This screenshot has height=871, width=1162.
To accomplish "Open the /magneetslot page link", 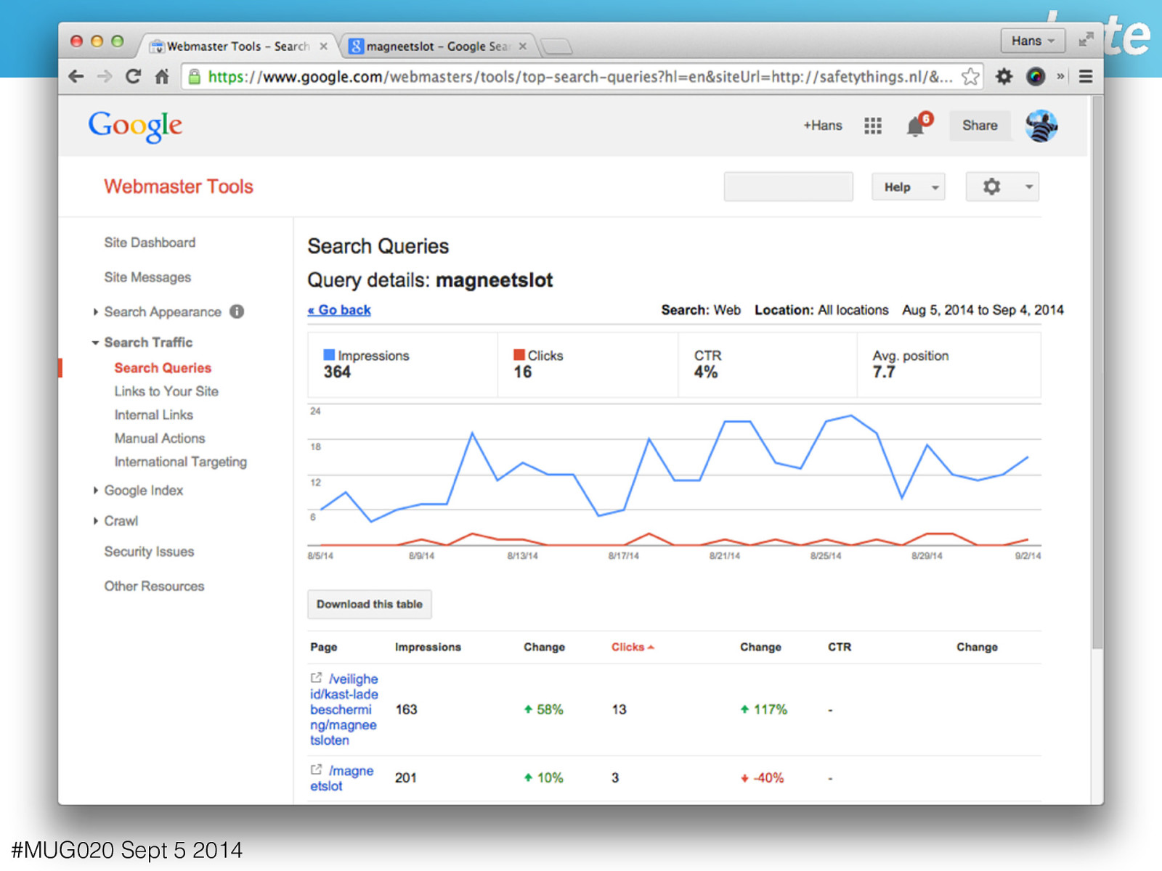I will click(x=342, y=778).
